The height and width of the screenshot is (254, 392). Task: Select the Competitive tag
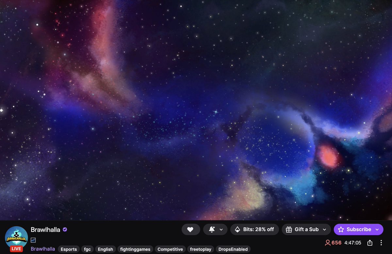pos(170,249)
